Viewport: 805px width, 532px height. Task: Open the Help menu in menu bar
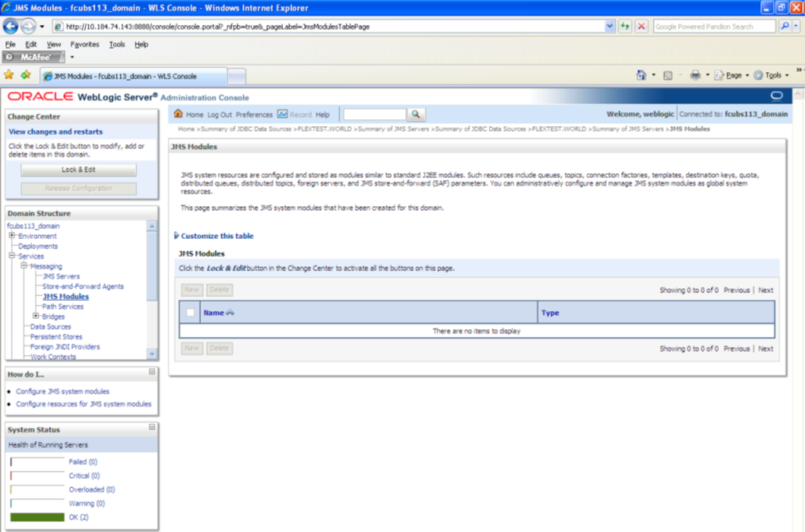141,44
